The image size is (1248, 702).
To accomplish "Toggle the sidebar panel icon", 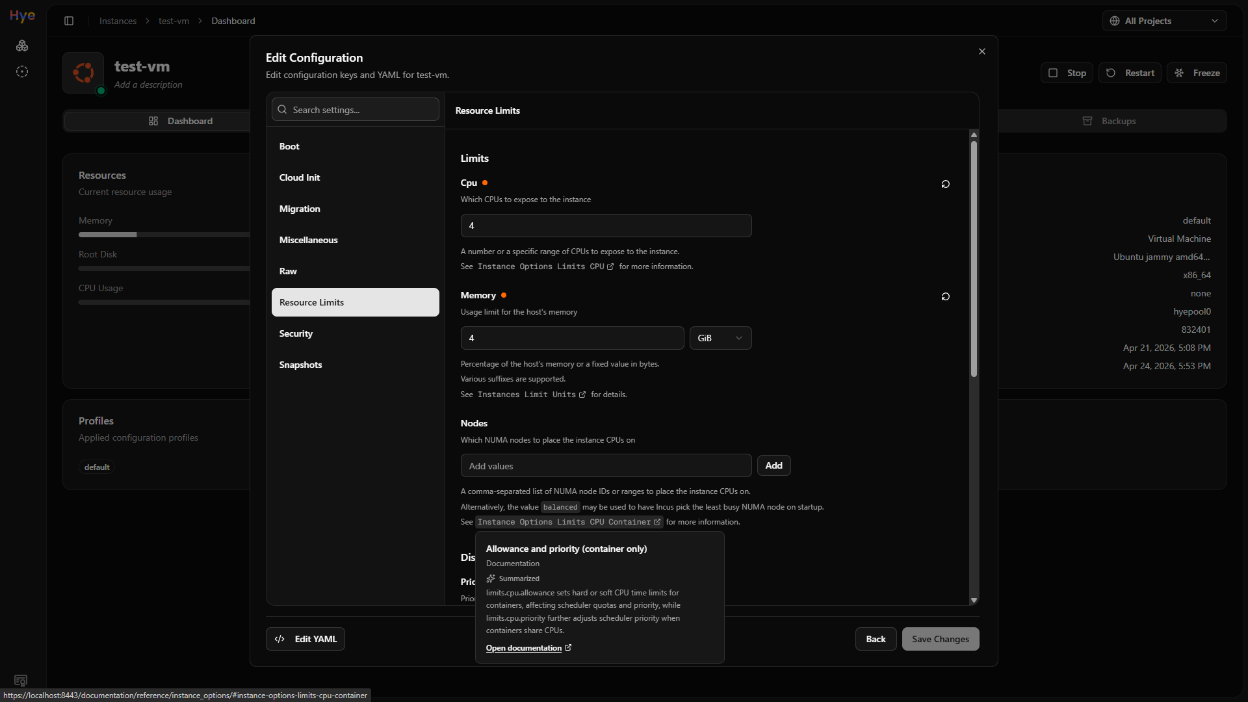I will pyautogui.click(x=69, y=21).
